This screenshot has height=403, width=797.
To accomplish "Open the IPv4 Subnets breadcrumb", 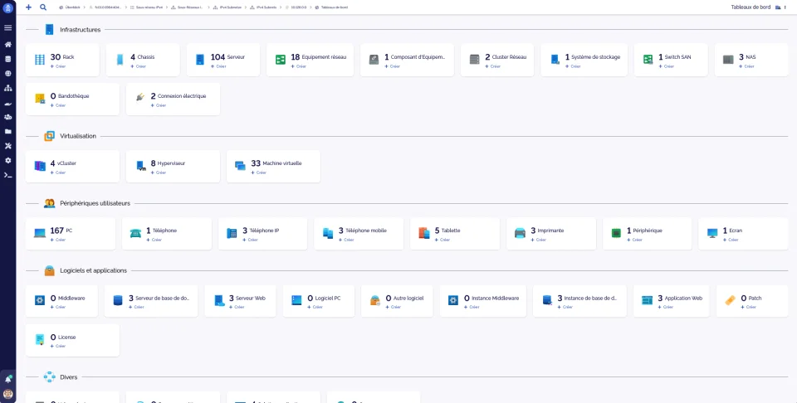I will [x=263, y=7].
